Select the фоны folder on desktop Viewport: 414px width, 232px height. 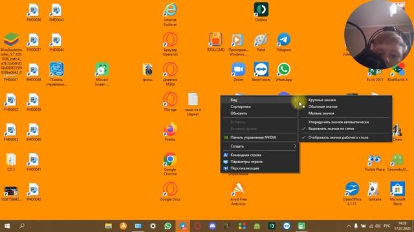147,72
